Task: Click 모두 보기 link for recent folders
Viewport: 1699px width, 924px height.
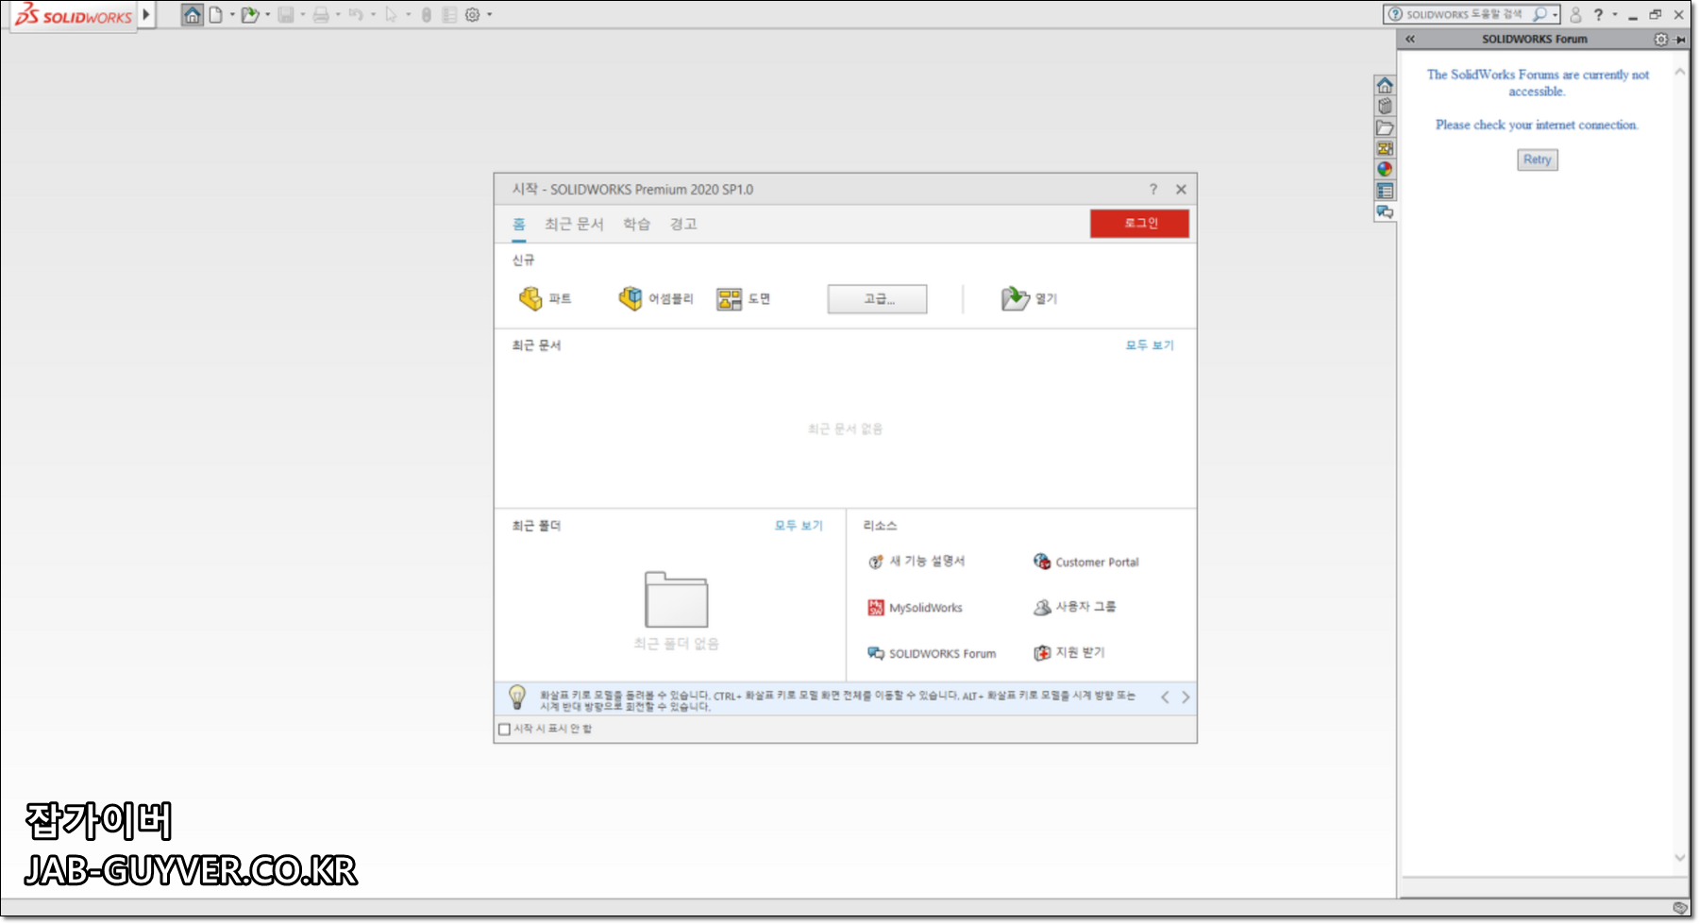Action: point(799,526)
